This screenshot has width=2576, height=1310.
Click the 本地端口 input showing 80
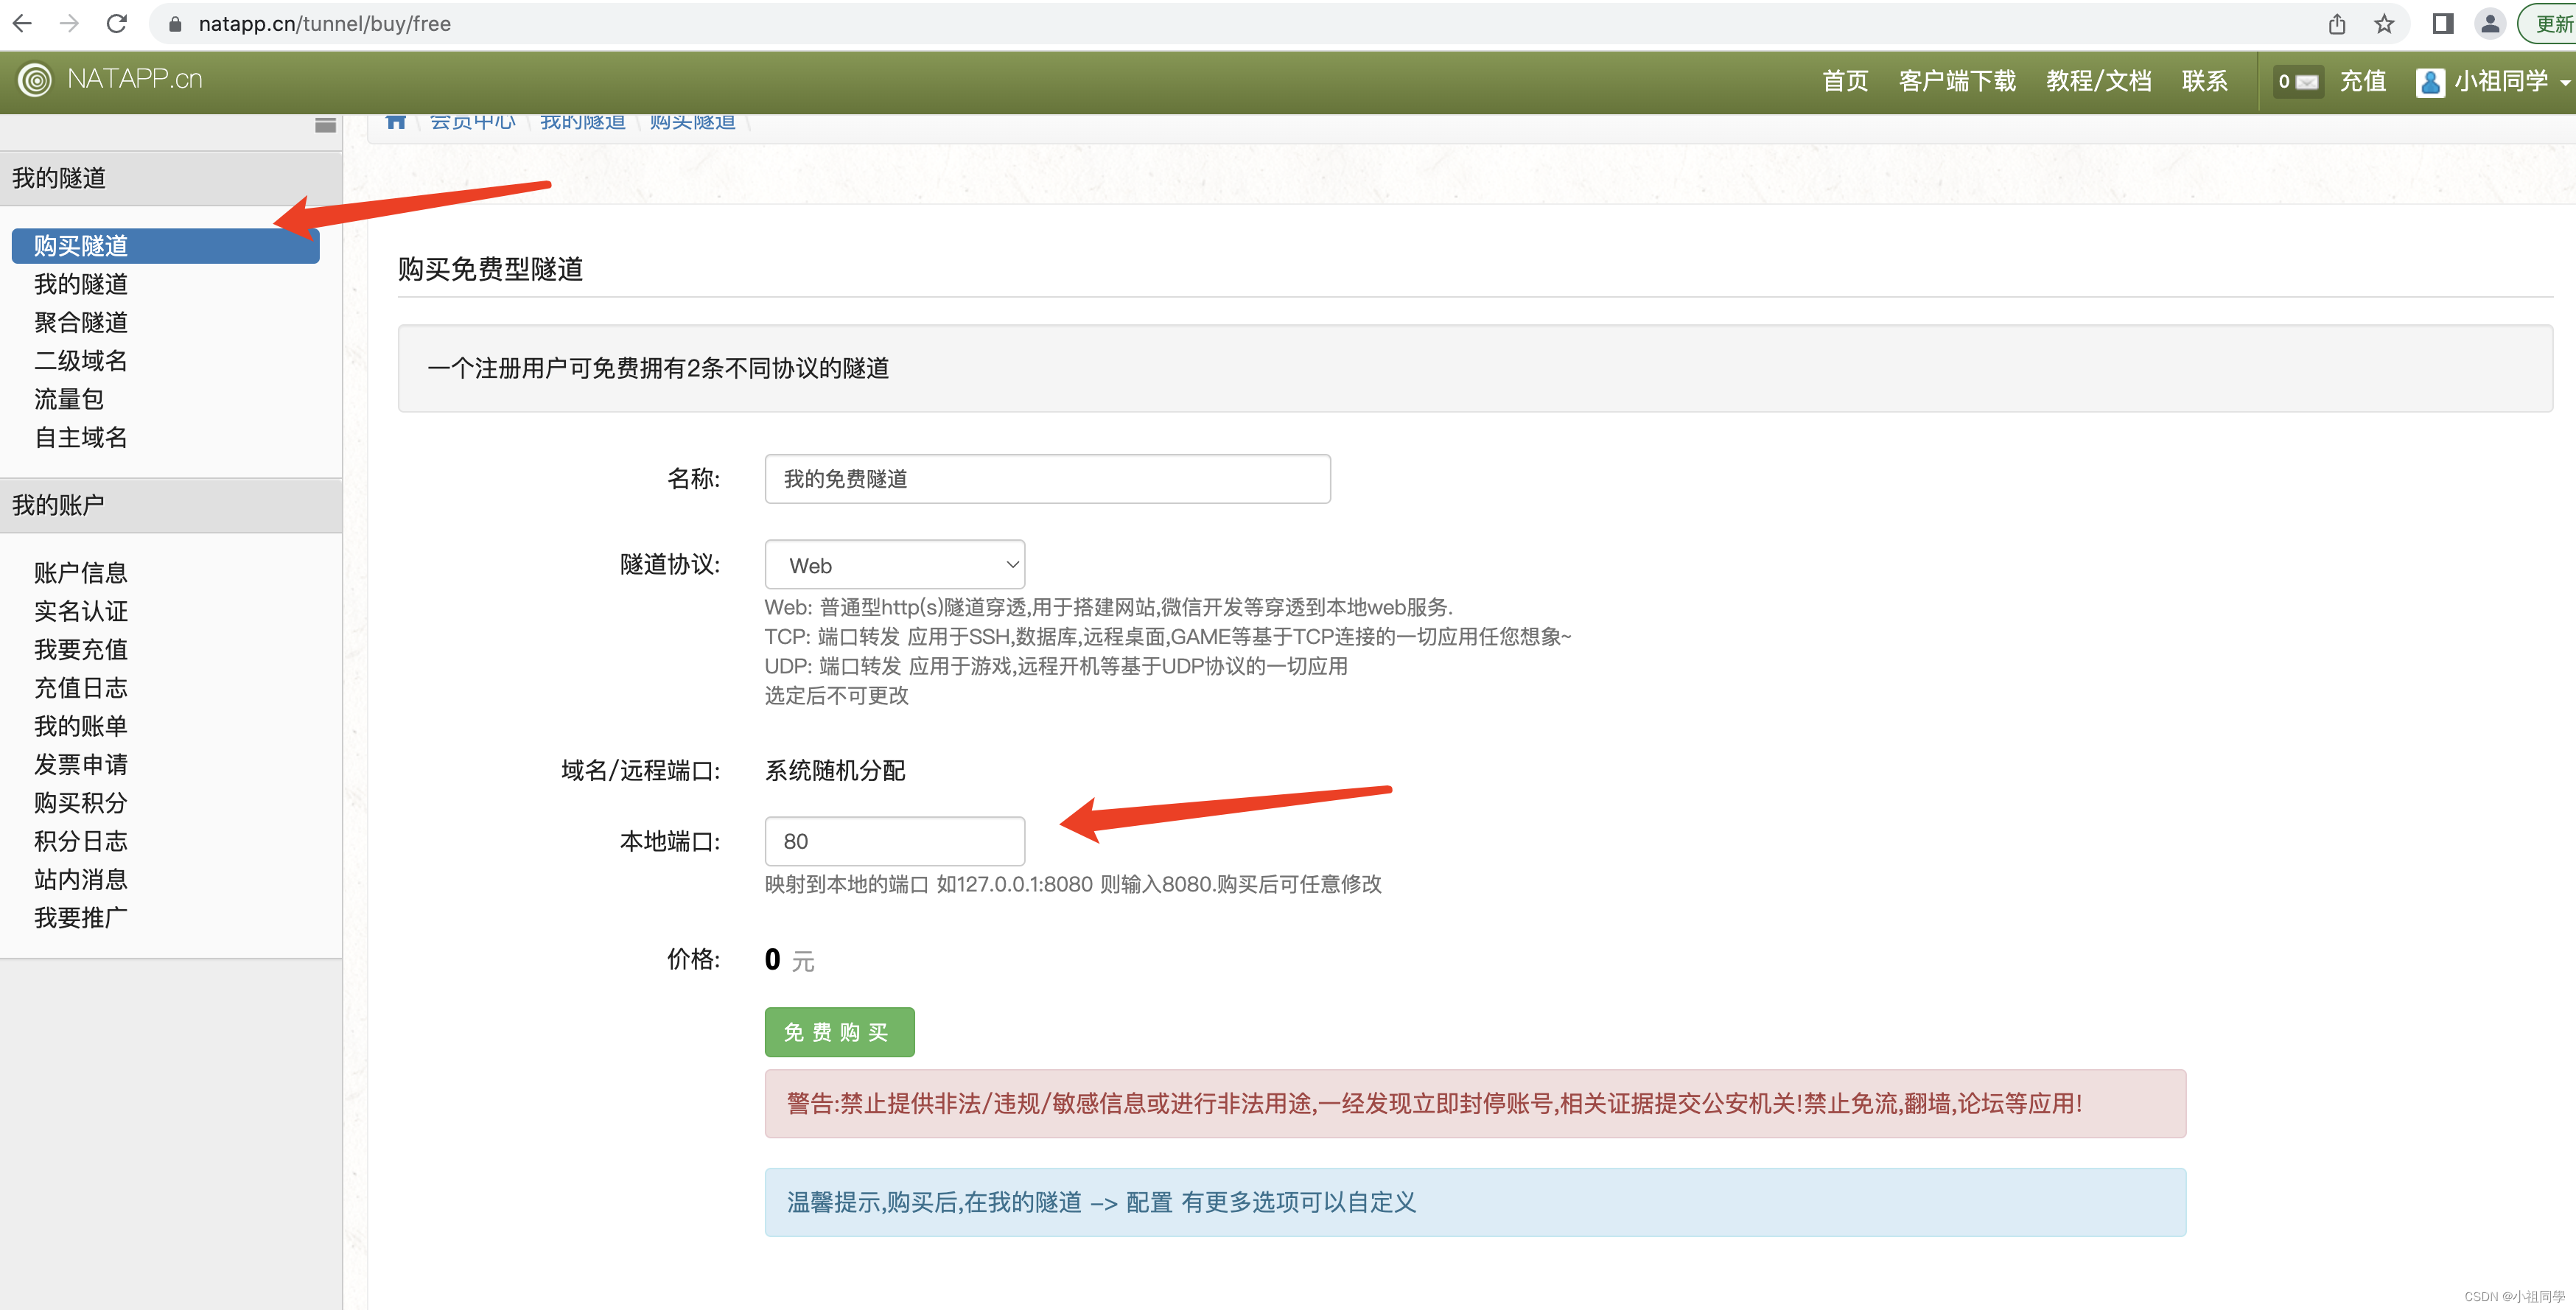tap(894, 841)
